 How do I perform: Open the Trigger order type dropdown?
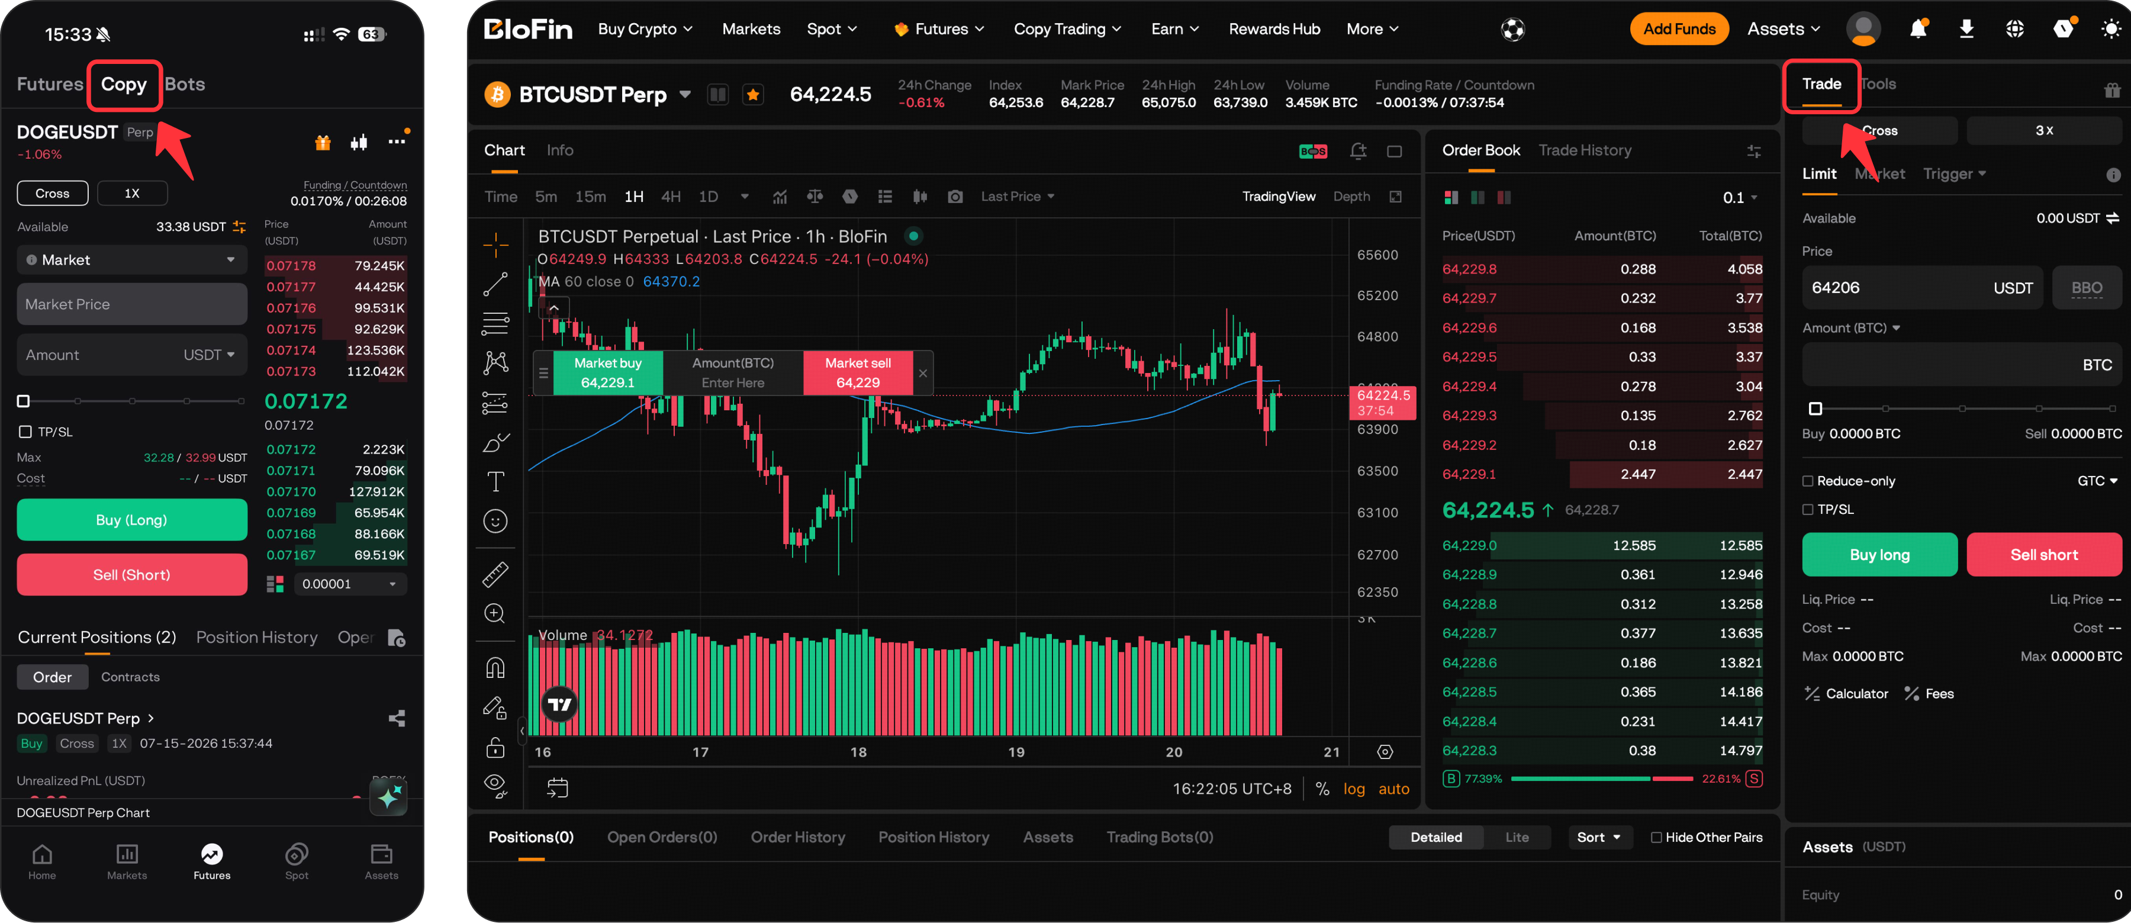pos(1954,173)
